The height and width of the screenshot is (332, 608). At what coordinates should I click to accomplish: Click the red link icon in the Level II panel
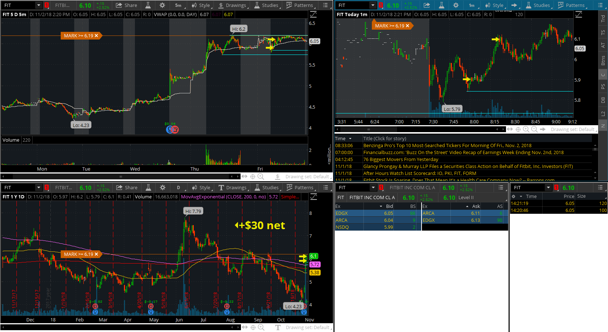click(381, 187)
